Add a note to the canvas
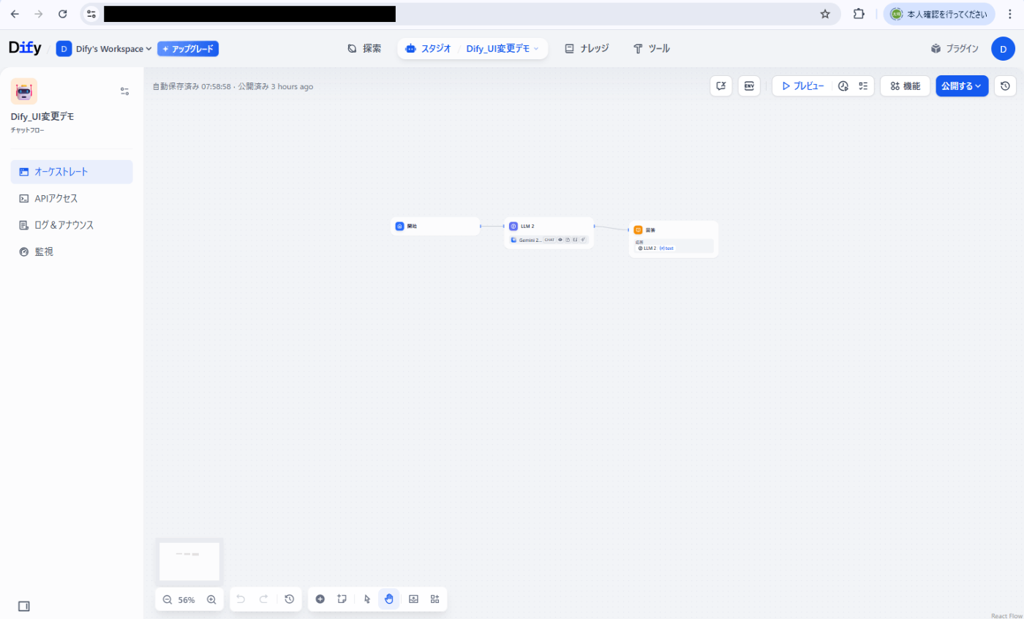Viewport: 1024px width, 619px height. (342, 599)
